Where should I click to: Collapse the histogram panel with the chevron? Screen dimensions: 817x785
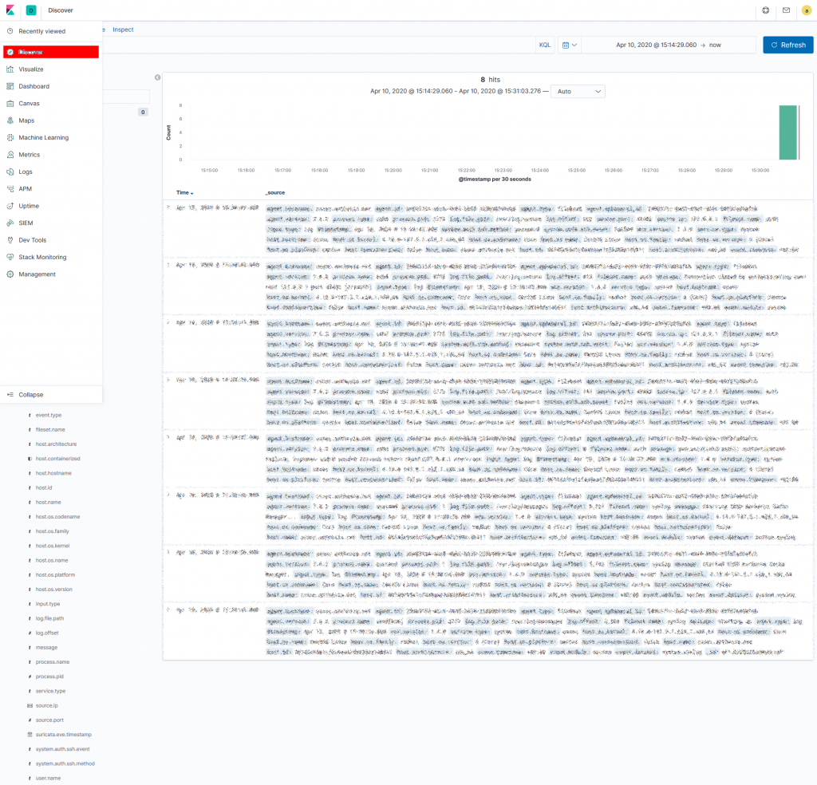point(157,77)
